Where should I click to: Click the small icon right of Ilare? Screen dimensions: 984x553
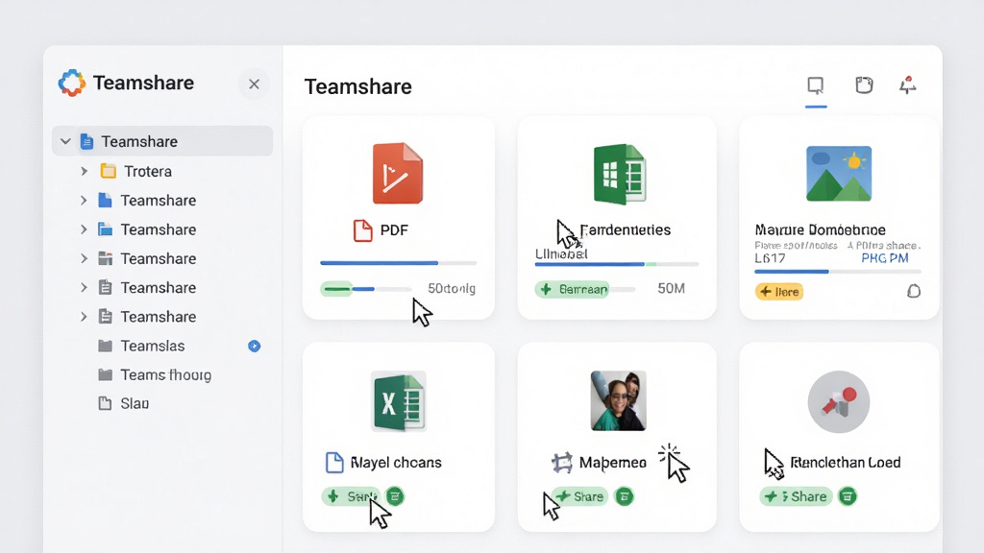914,291
